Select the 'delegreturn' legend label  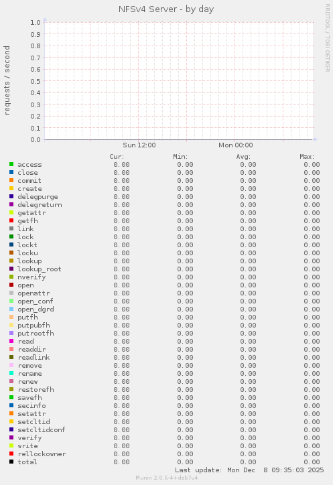40,205
